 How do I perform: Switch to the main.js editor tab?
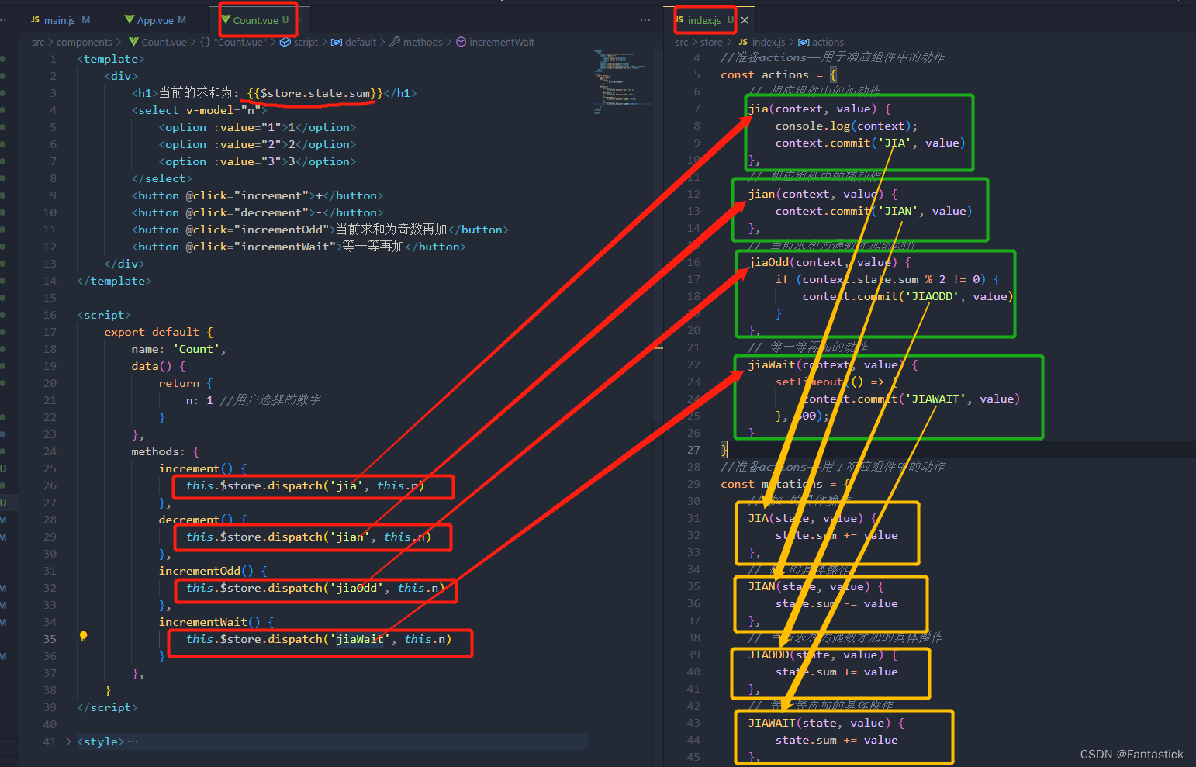coord(60,20)
